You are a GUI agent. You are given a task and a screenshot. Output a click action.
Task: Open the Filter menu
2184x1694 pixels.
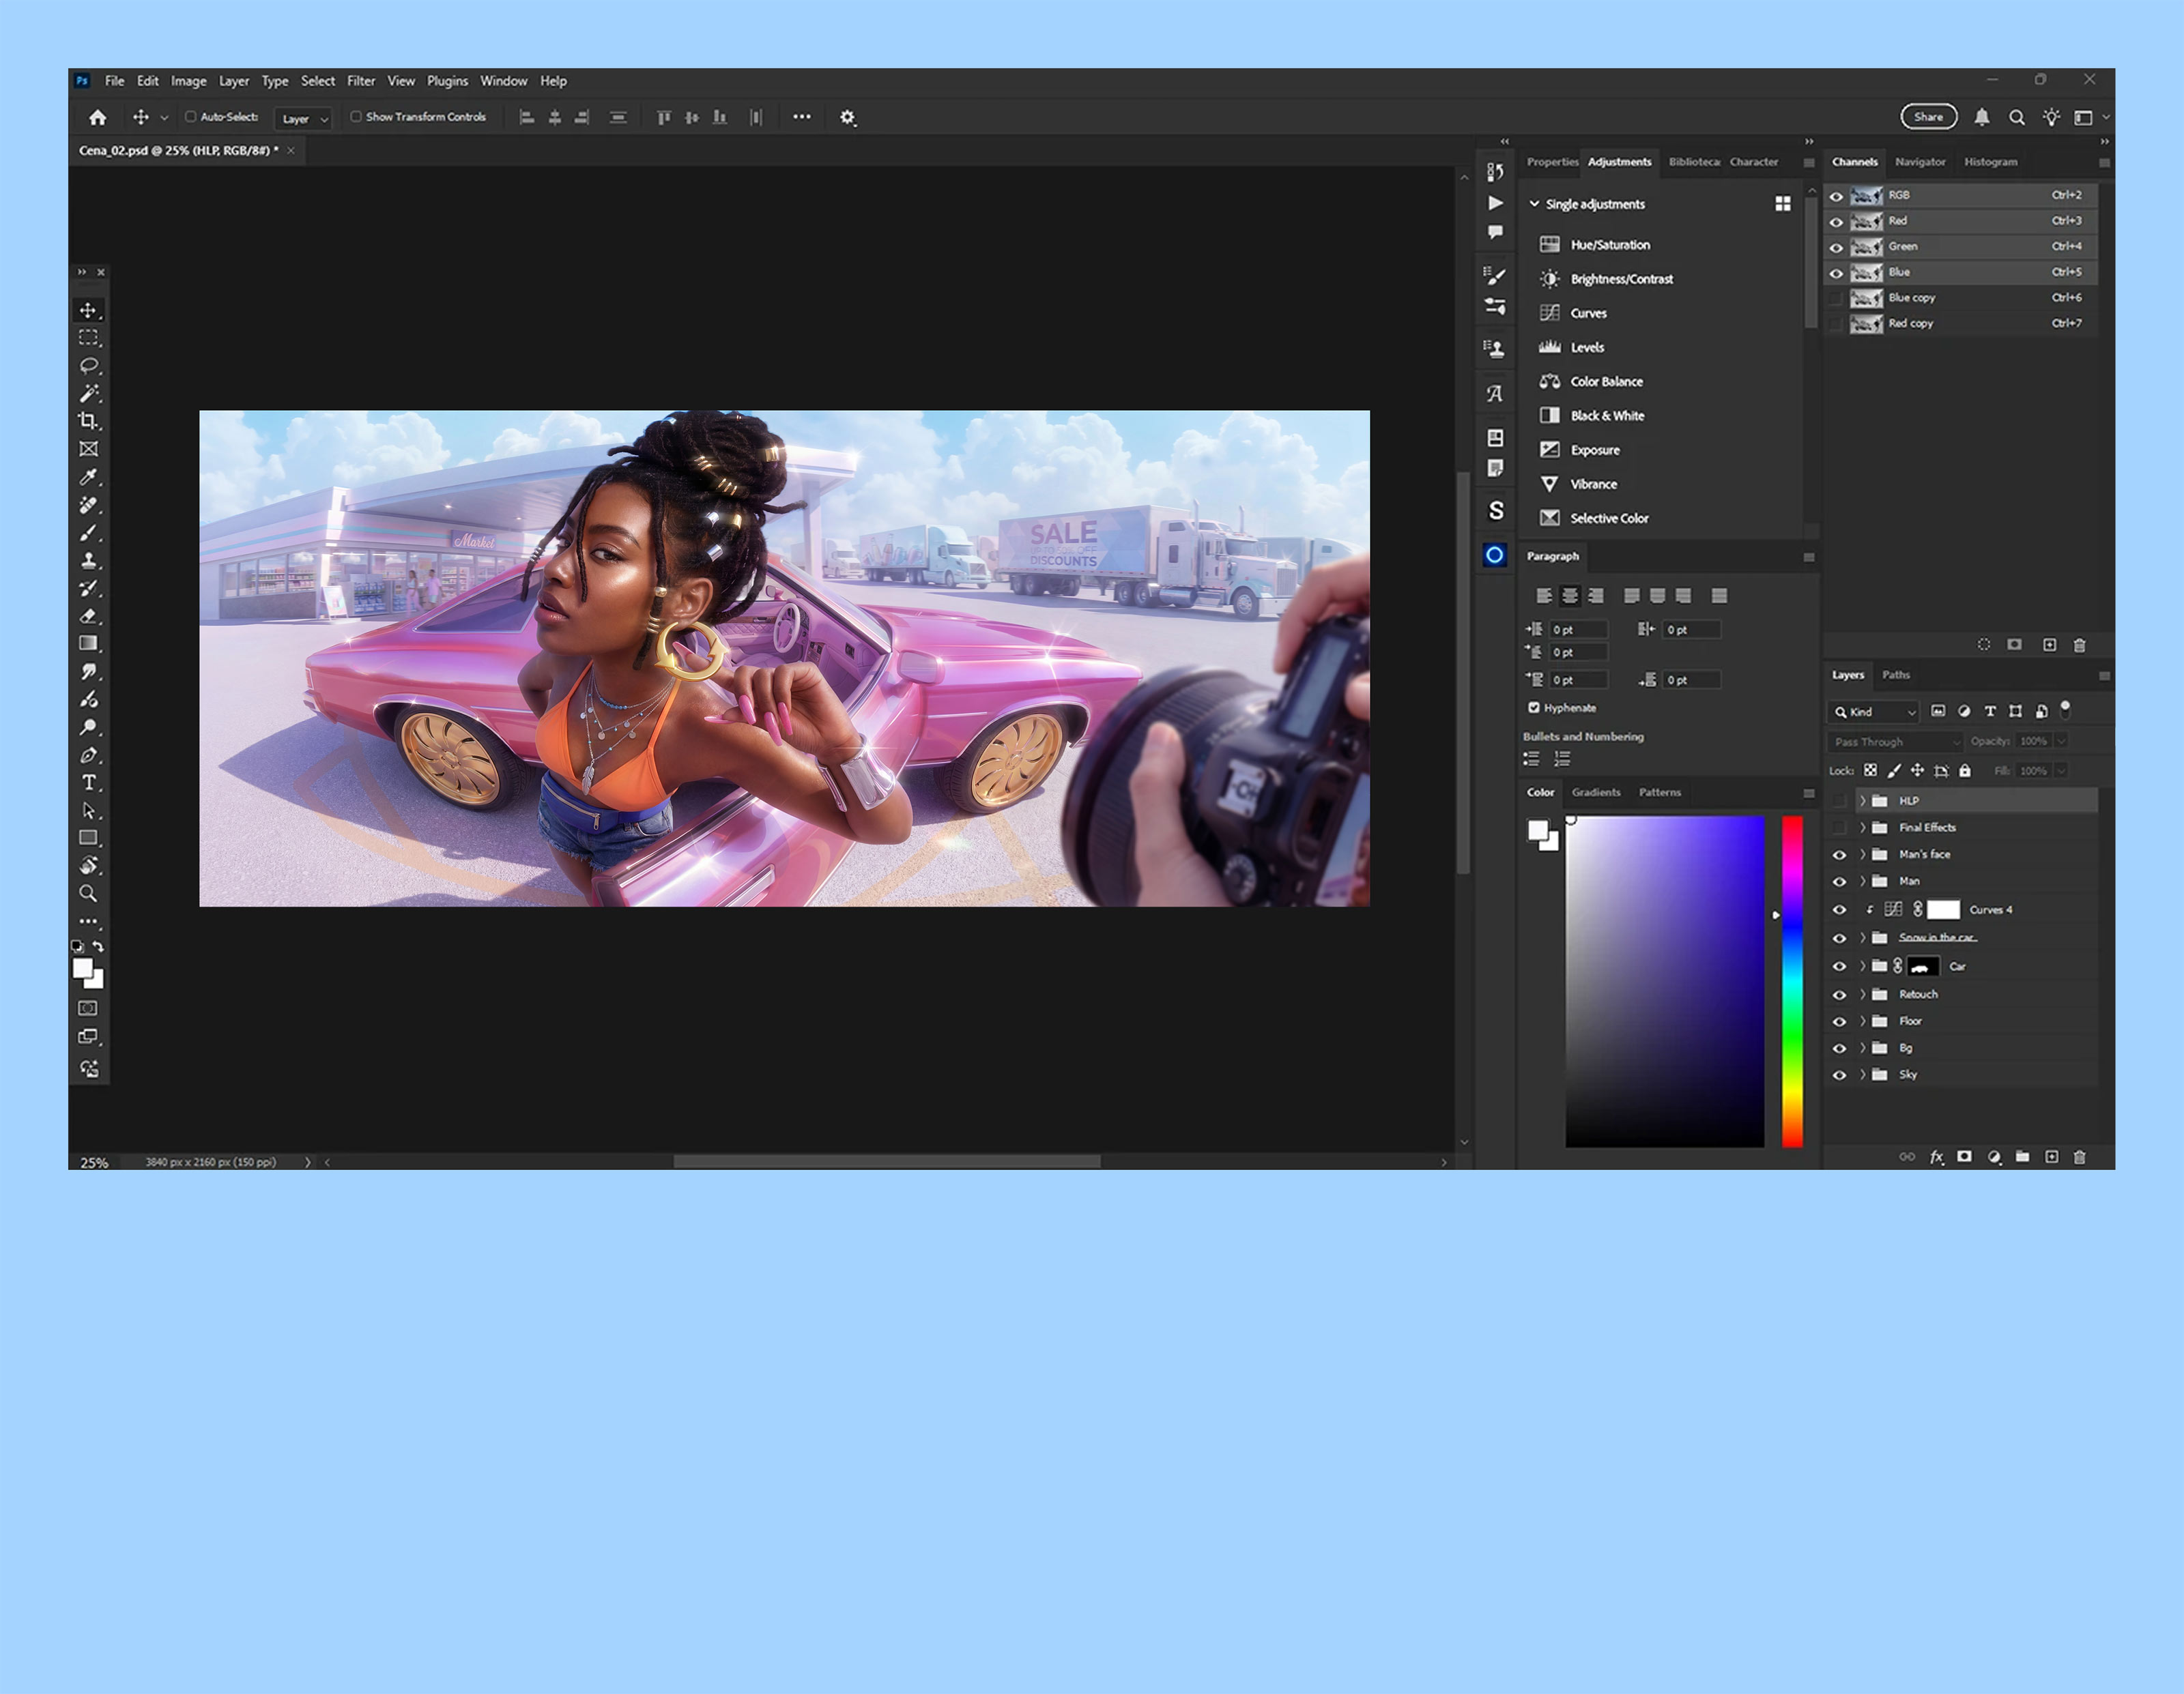point(361,81)
